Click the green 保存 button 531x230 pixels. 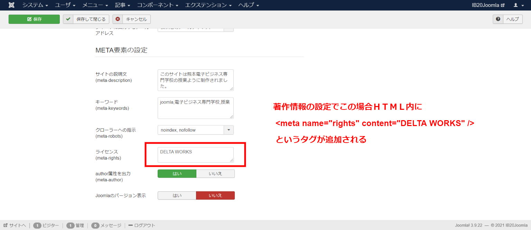point(34,19)
